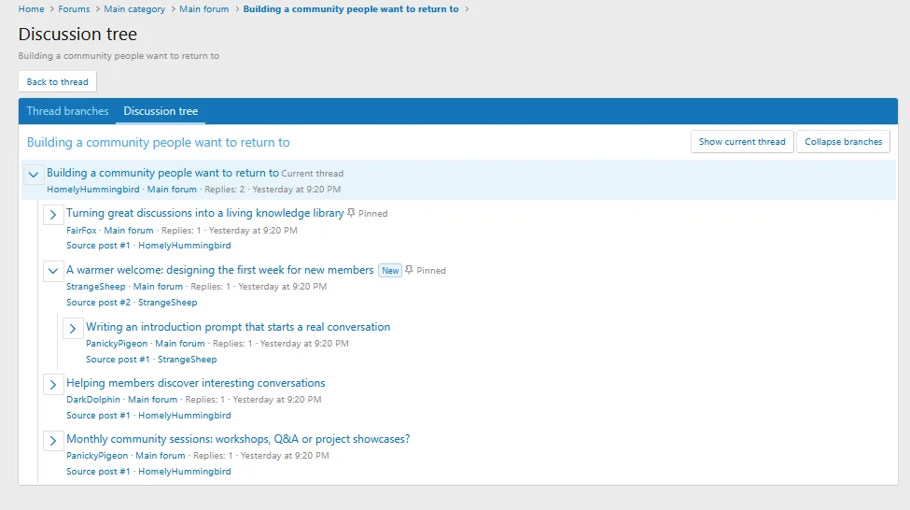Viewport: 910px width, 510px height.
Task: Collapse the 'Building a community people want to return to' root branch
Action: (34, 175)
